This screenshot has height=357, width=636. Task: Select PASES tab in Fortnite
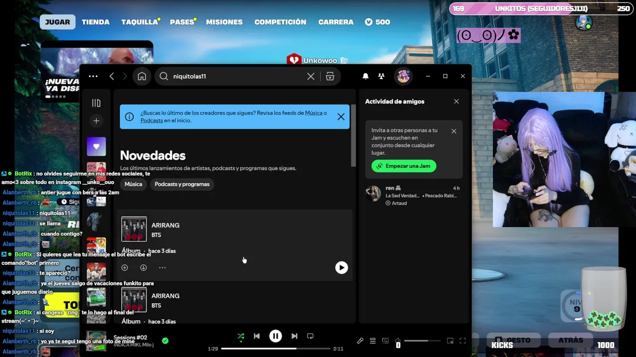coord(182,22)
